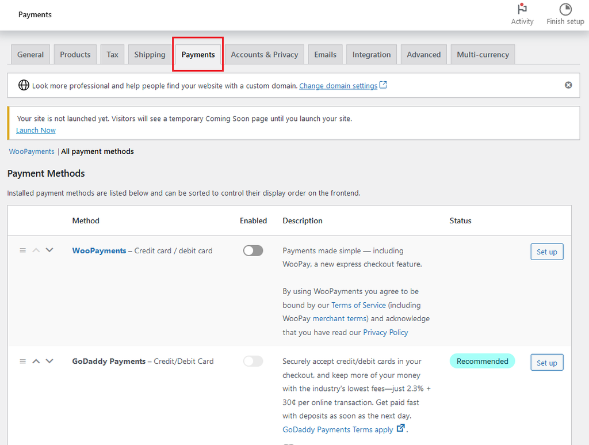Image resolution: width=589 pixels, height=445 pixels.
Task: Move WooPayments down with chevron arrow
Action: pyautogui.click(x=49, y=250)
